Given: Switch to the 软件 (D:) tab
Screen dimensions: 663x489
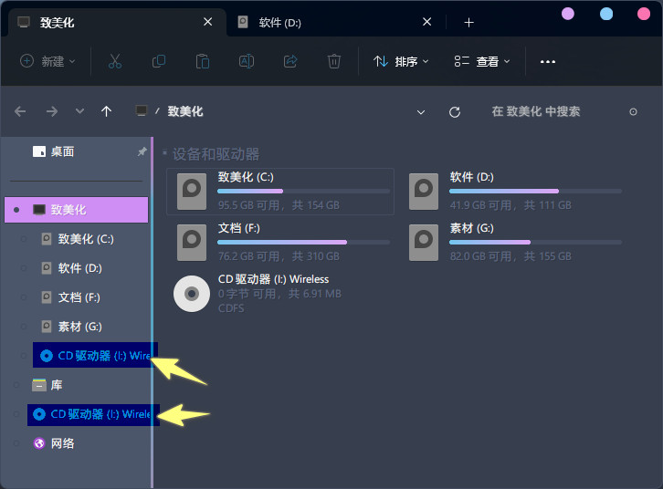Looking at the screenshot, I should point(279,22).
